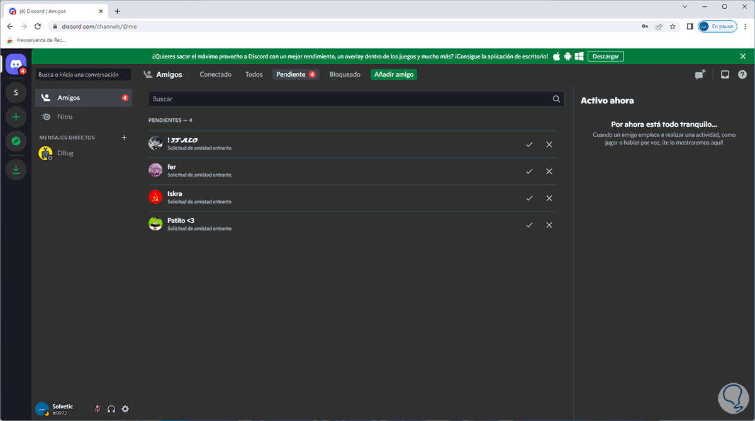The height and width of the screenshot is (421, 755).
Task: Close the Discord browser tab
Action: pyautogui.click(x=101, y=11)
